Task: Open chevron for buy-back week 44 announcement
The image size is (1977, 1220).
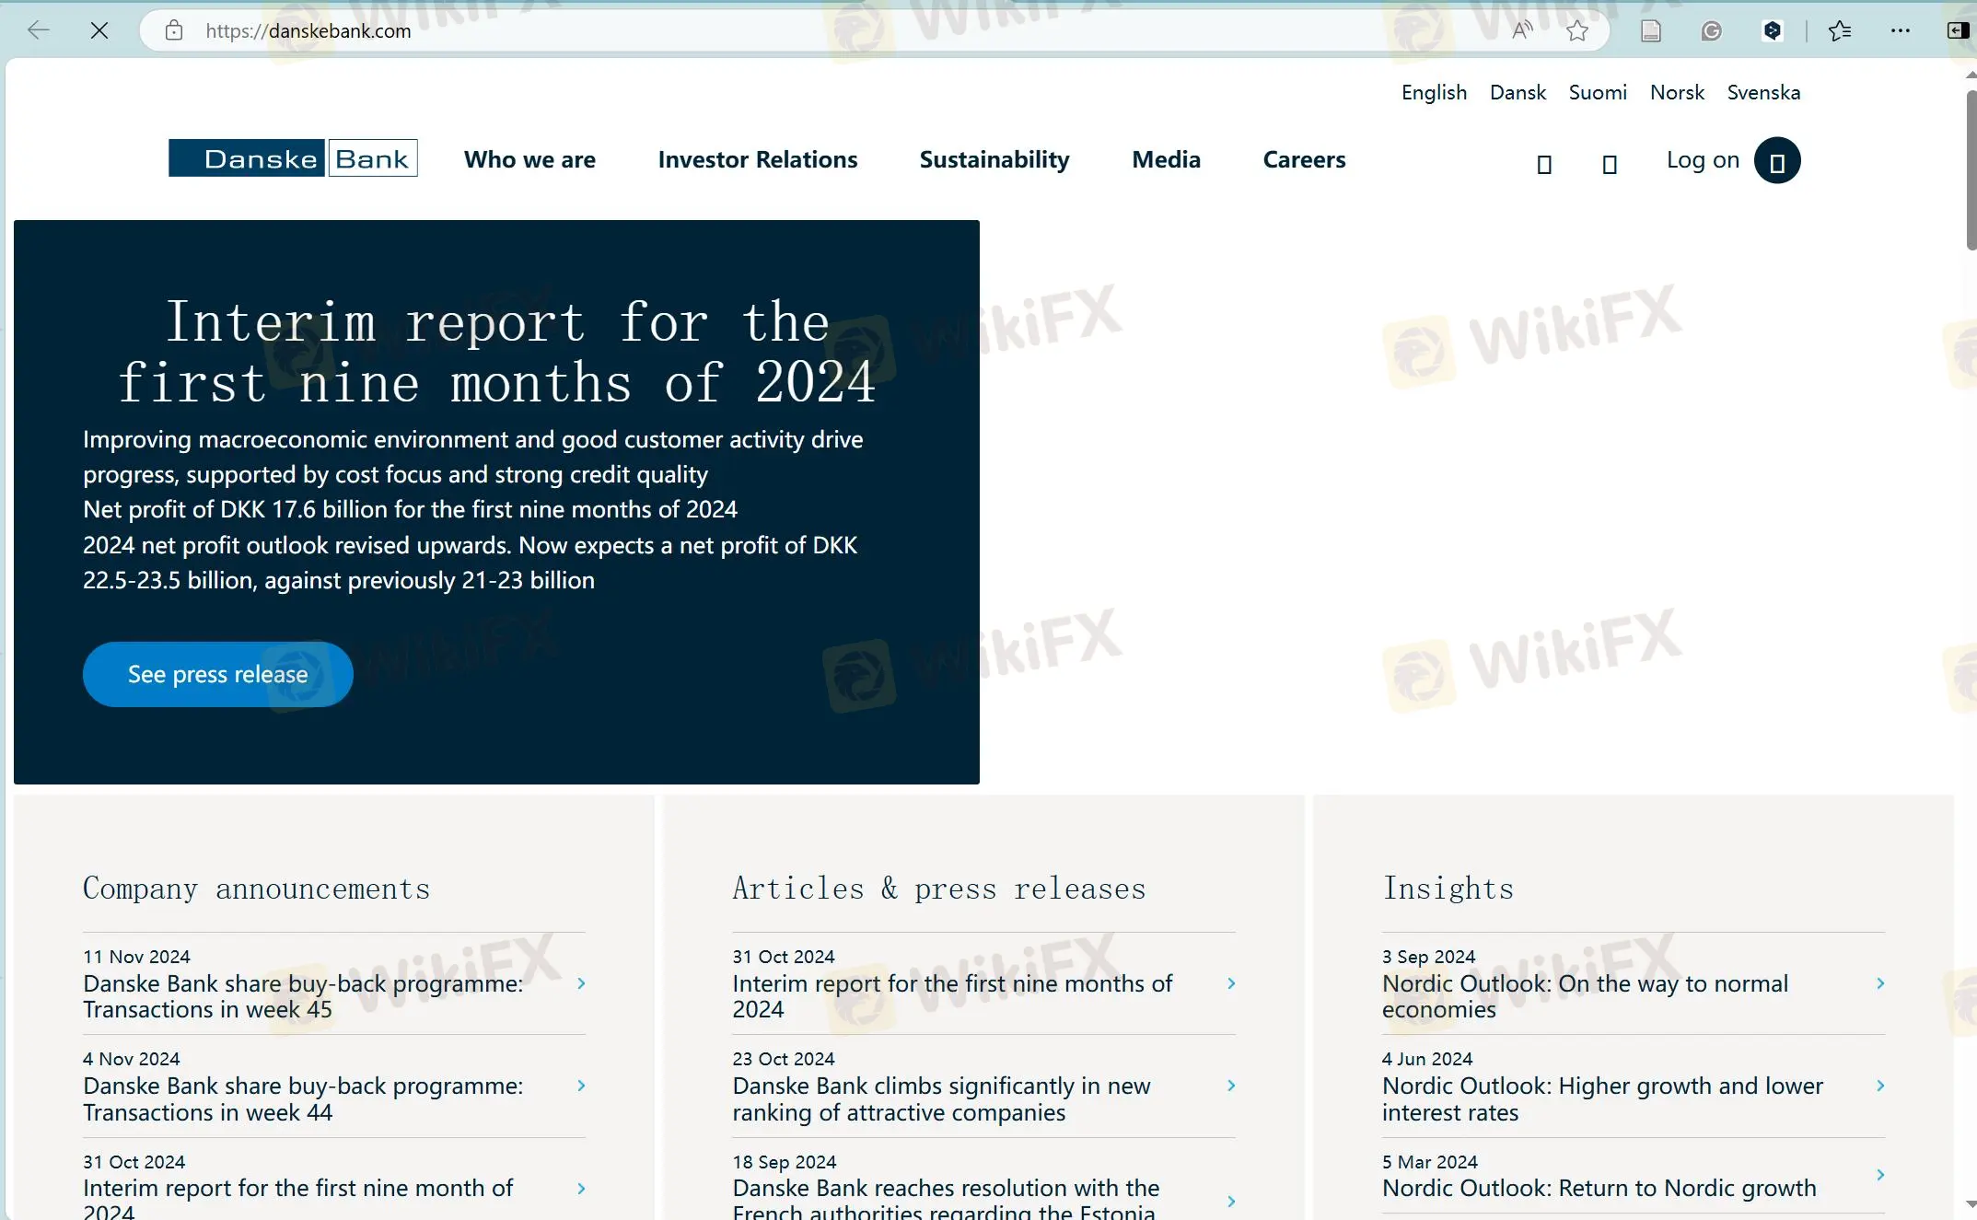Action: (581, 1086)
